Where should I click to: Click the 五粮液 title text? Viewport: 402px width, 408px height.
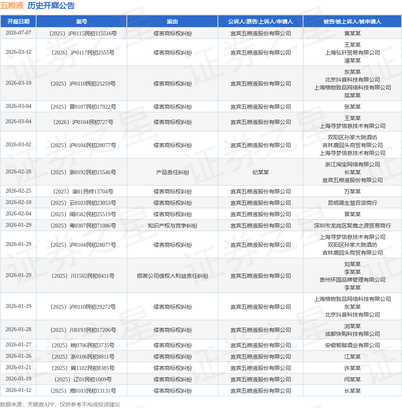click(x=12, y=5)
